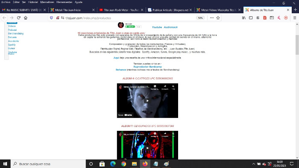This screenshot has width=299, height=168.
Task: Go to the Firefox home page icon
Action: pyautogui.click(x=26, y=18)
